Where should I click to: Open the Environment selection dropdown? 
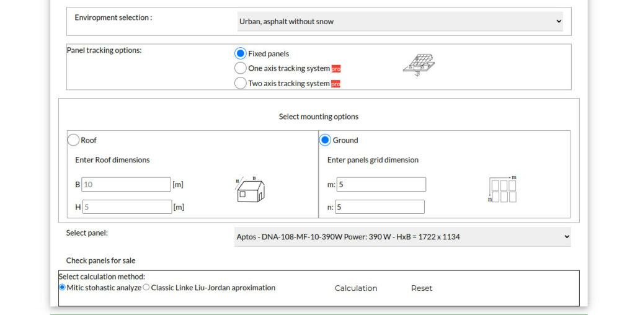(x=400, y=21)
